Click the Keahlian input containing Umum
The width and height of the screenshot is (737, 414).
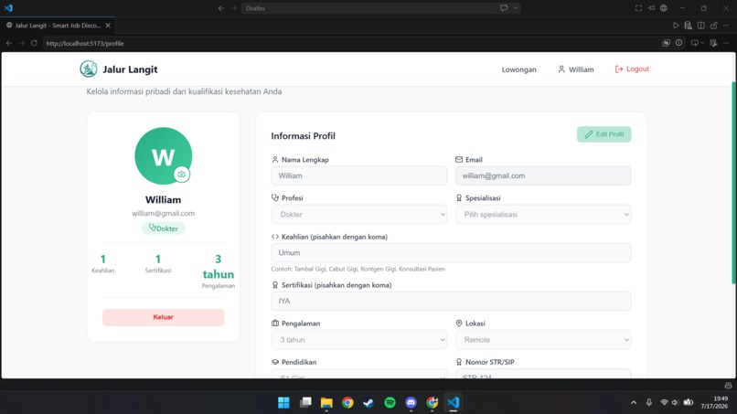point(451,253)
